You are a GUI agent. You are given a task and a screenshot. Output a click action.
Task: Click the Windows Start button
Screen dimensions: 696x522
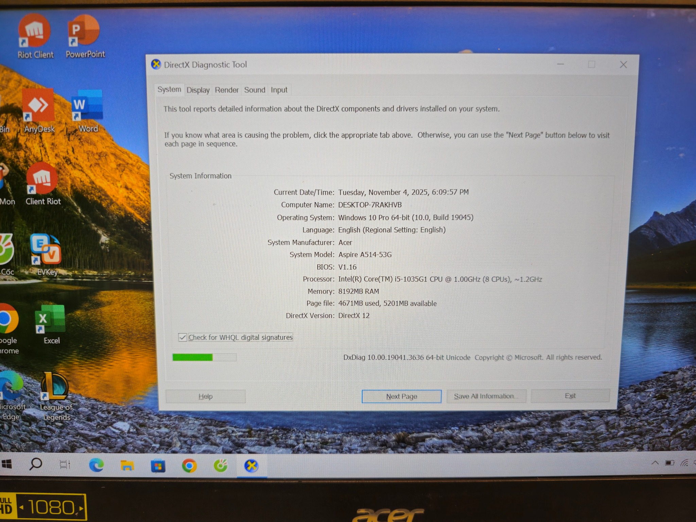[7, 465]
